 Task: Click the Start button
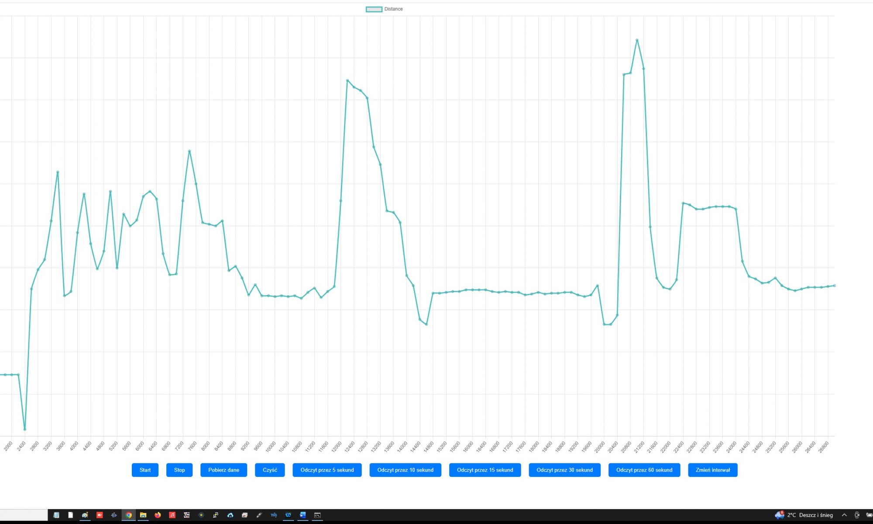coord(145,470)
